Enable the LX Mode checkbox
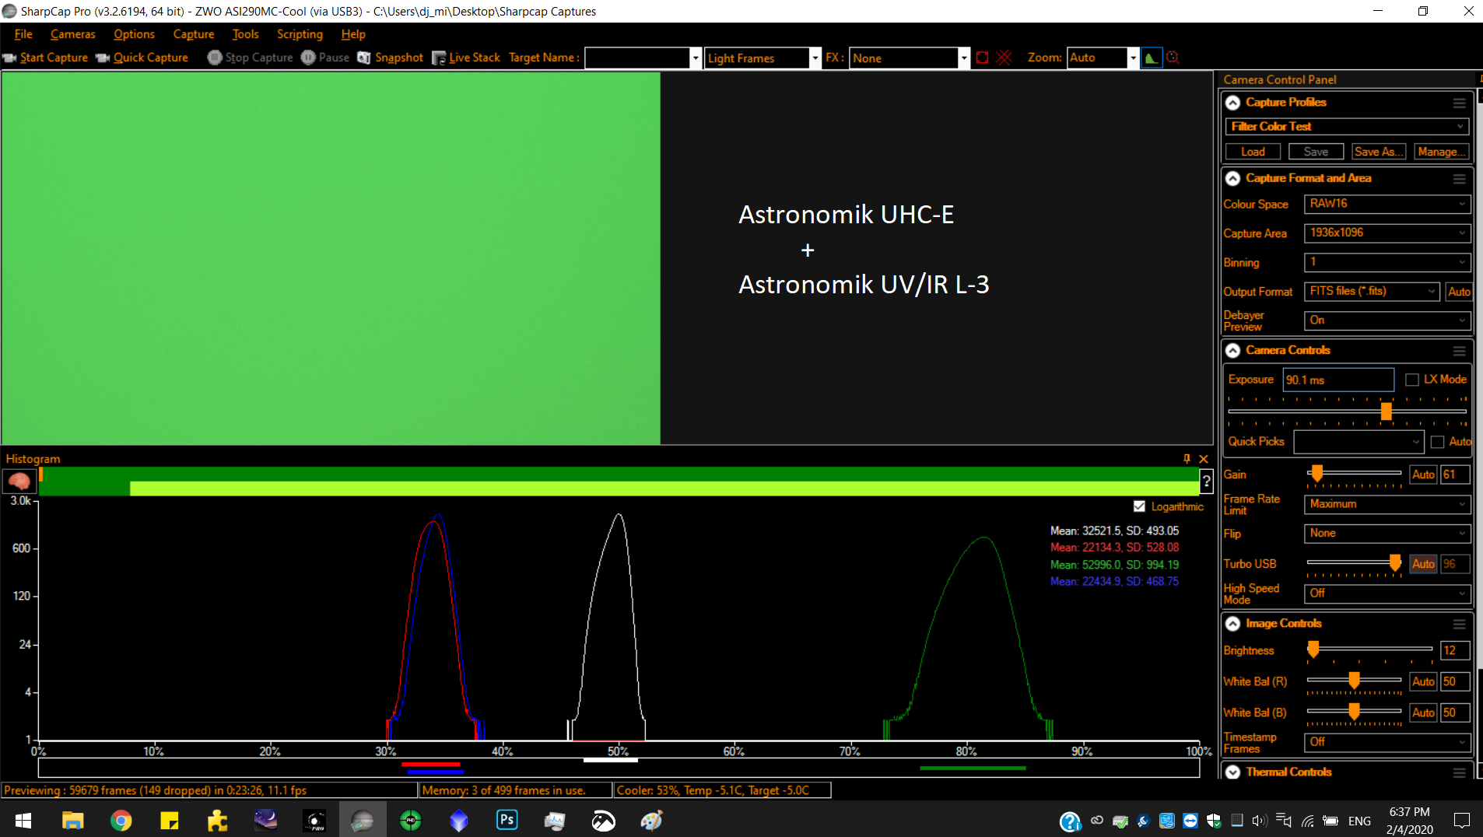 pyautogui.click(x=1412, y=380)
